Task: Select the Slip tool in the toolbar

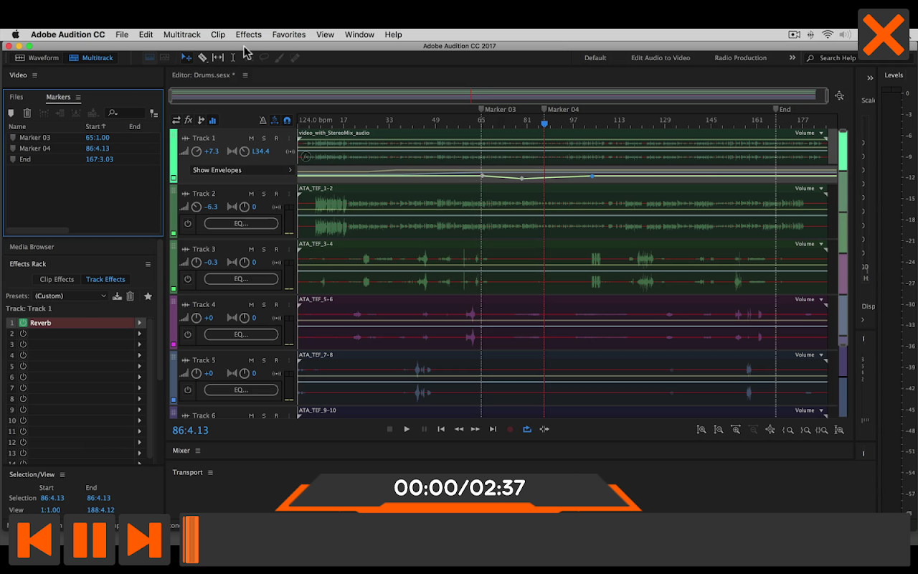Action: click(x=218, y=57)
